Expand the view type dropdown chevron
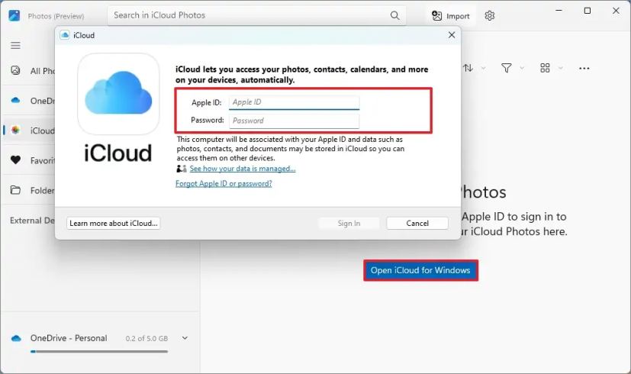This screenshot has width=631, height=374. [561, 68]
